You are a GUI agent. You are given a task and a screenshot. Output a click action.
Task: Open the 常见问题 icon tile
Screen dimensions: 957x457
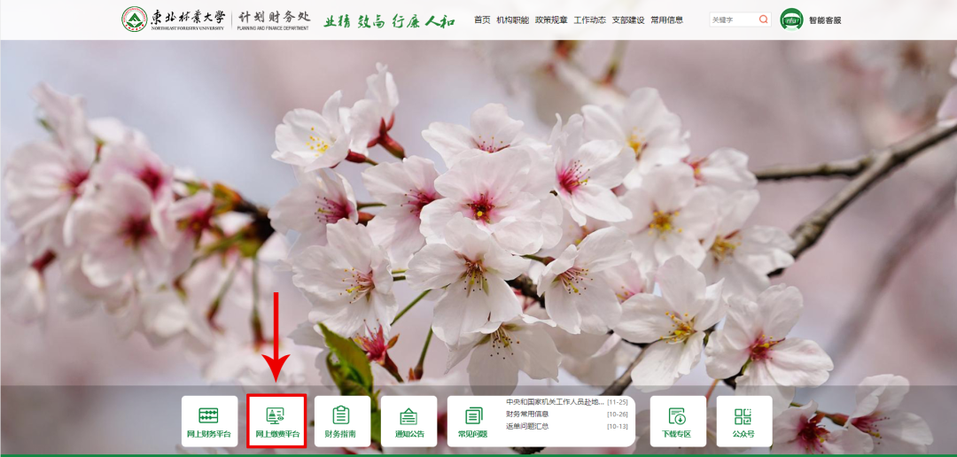pyautogui.click(x=473, y=422)
